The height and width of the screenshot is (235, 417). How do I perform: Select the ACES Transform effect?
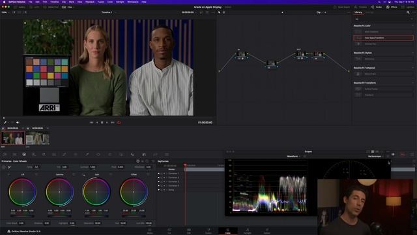click(x=384, y=32)
